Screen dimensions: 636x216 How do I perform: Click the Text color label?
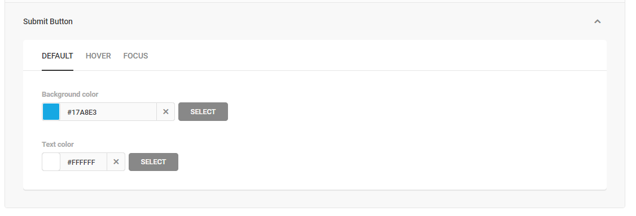[58, 145]
